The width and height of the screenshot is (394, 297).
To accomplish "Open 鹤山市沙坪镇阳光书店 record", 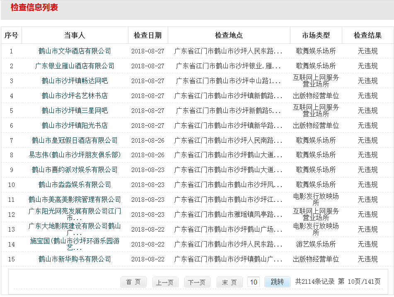I will tap(75, 126).
